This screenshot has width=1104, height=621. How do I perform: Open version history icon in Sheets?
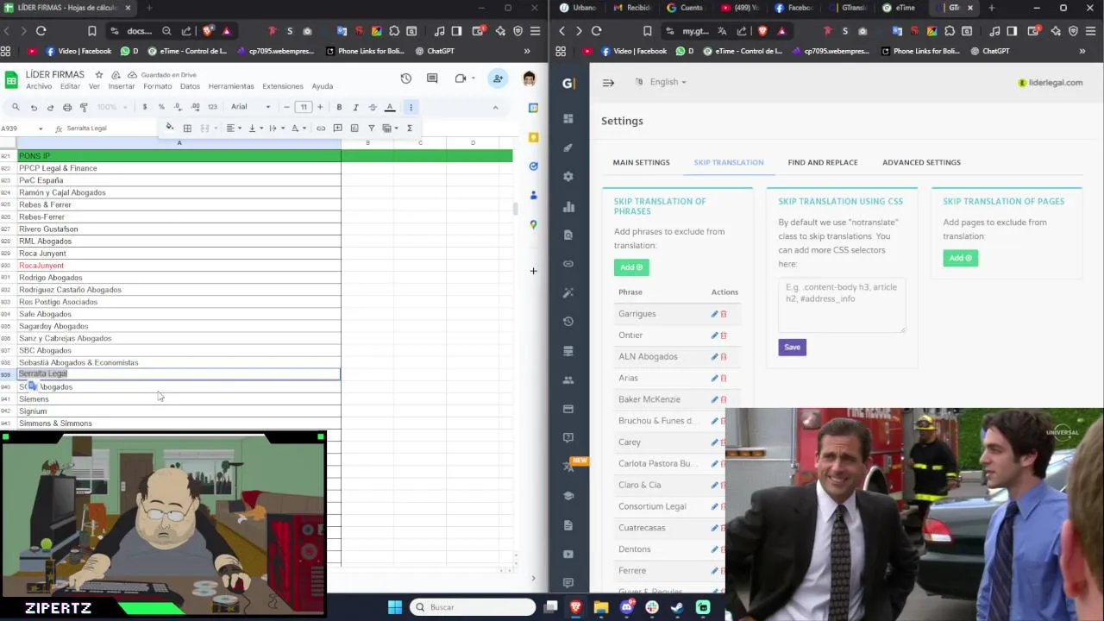click(x=406, y=78)
